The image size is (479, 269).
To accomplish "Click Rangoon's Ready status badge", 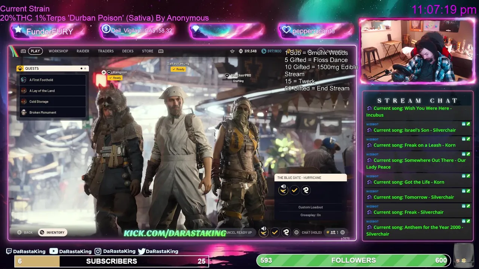I will tap(115, 78).
